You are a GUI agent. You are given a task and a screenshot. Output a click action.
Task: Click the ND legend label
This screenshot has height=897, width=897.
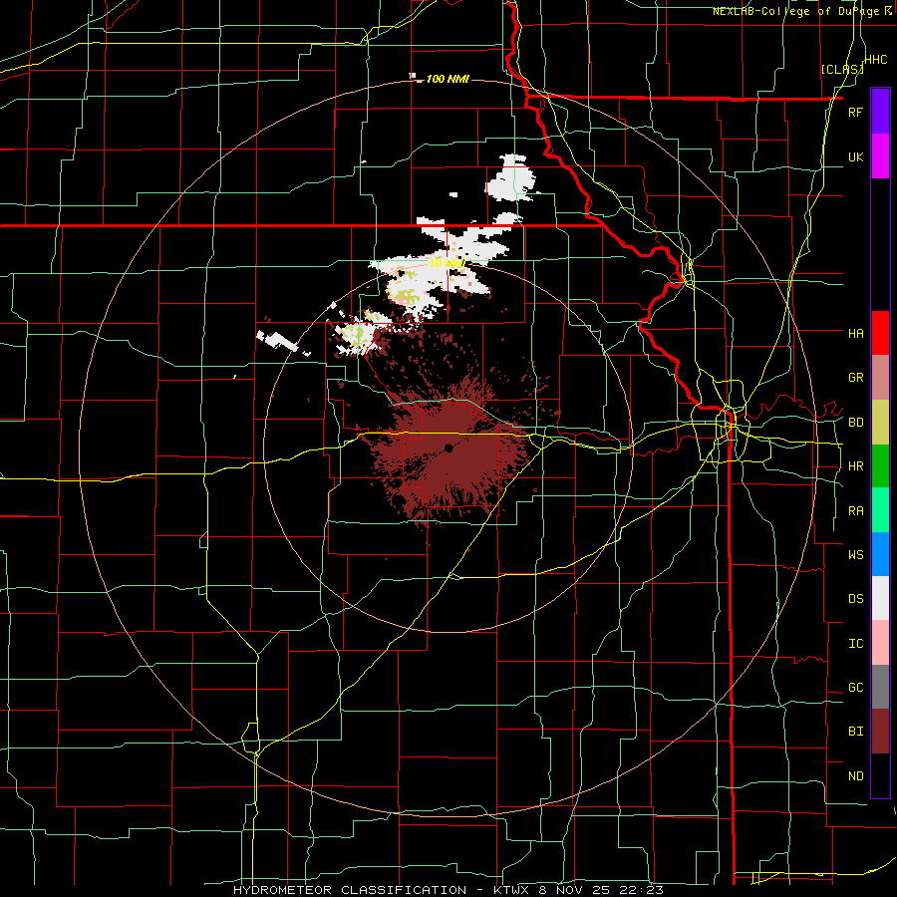(x=855, y=776)
